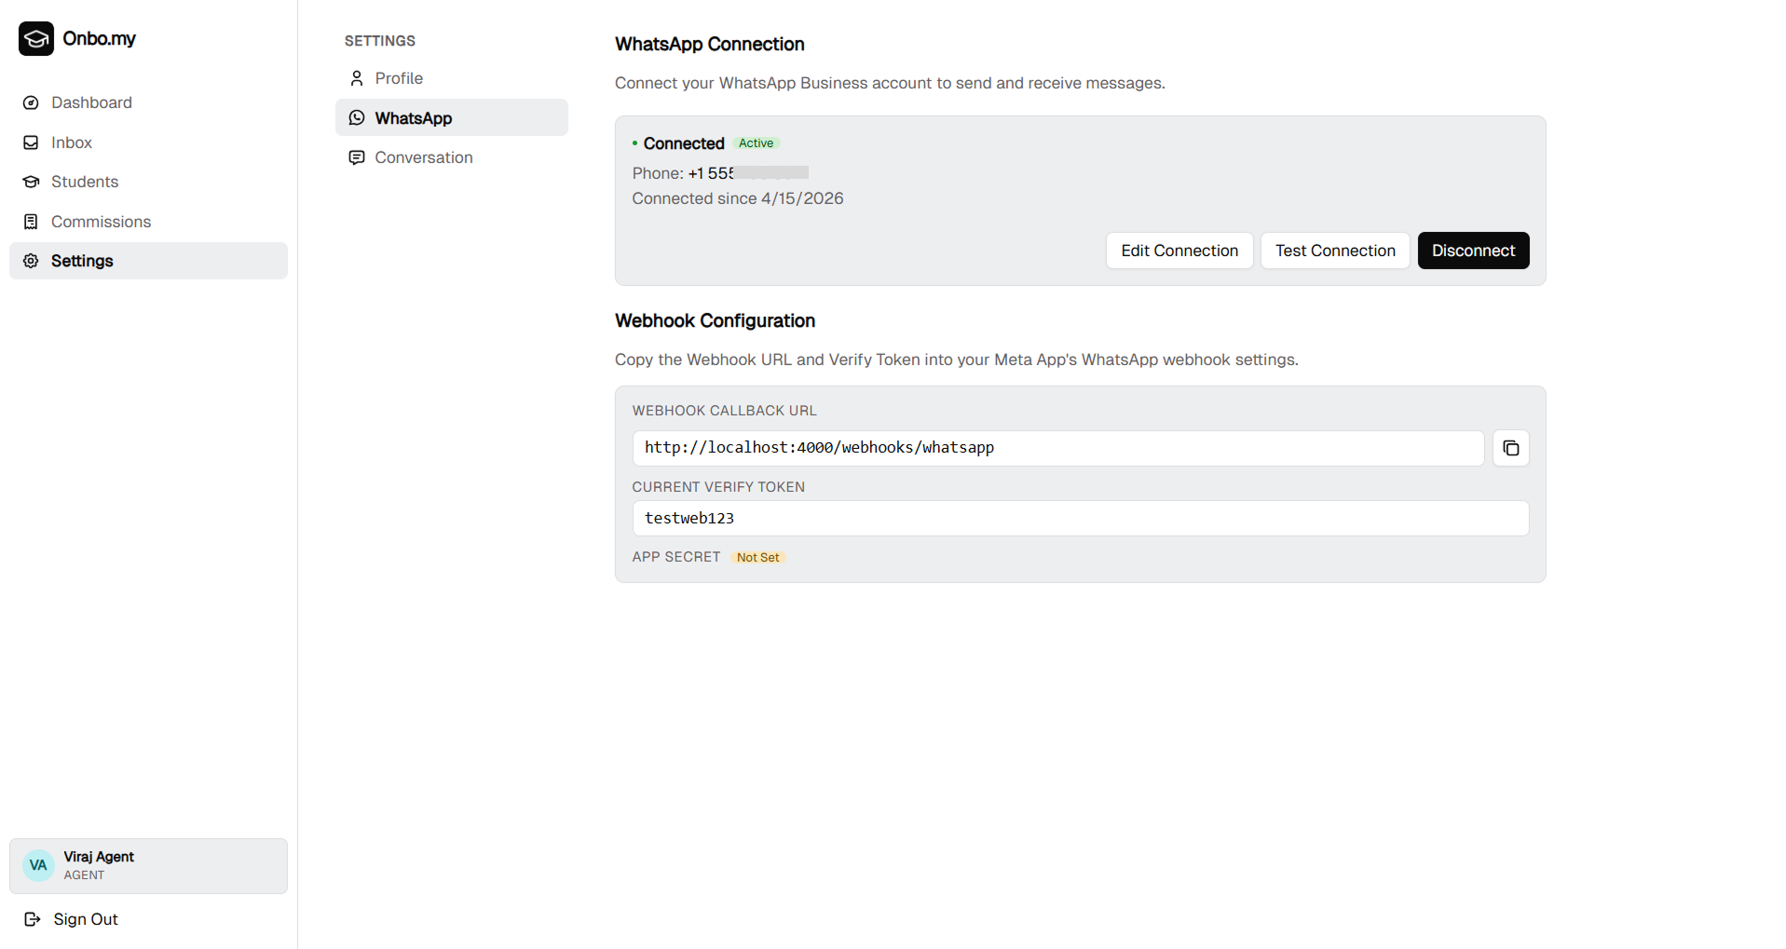Click the Onbo.my graduation cap logo

point(36,39)
